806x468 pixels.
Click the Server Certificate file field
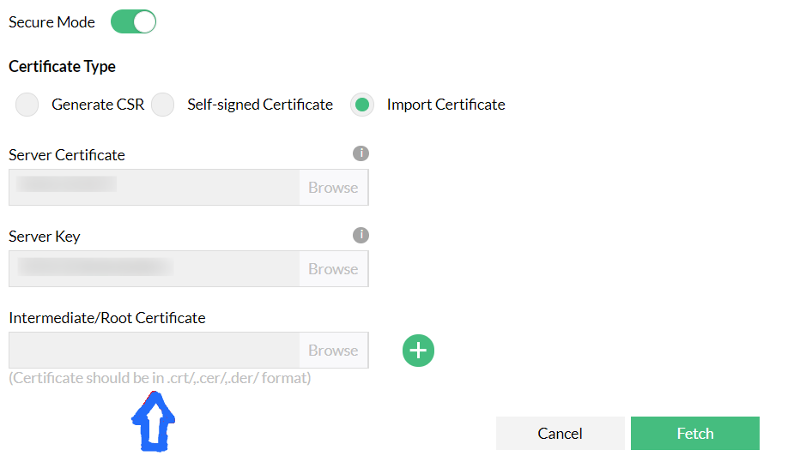point(155,188)
